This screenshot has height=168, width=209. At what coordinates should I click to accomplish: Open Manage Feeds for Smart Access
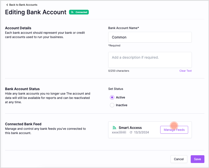(x=174, y=130)
